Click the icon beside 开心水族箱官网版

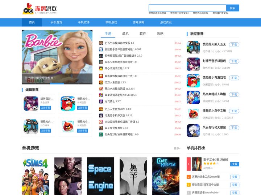pos(101,89)
